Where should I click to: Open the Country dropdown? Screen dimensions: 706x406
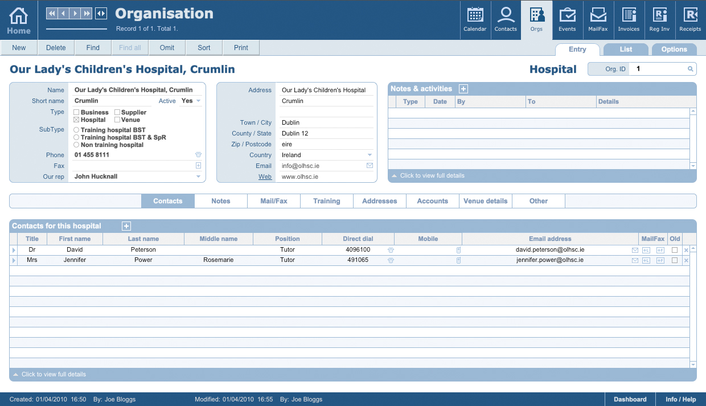tap(370, 155)
